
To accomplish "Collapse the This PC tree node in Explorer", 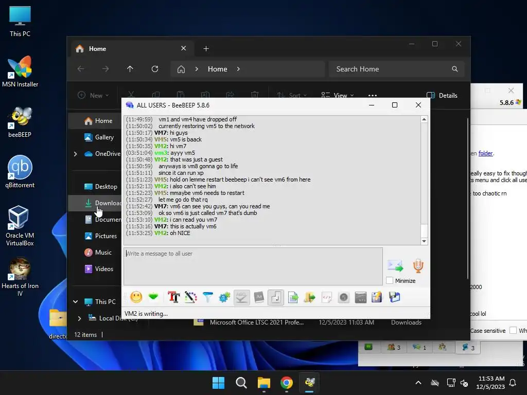I will pos(75,301).
